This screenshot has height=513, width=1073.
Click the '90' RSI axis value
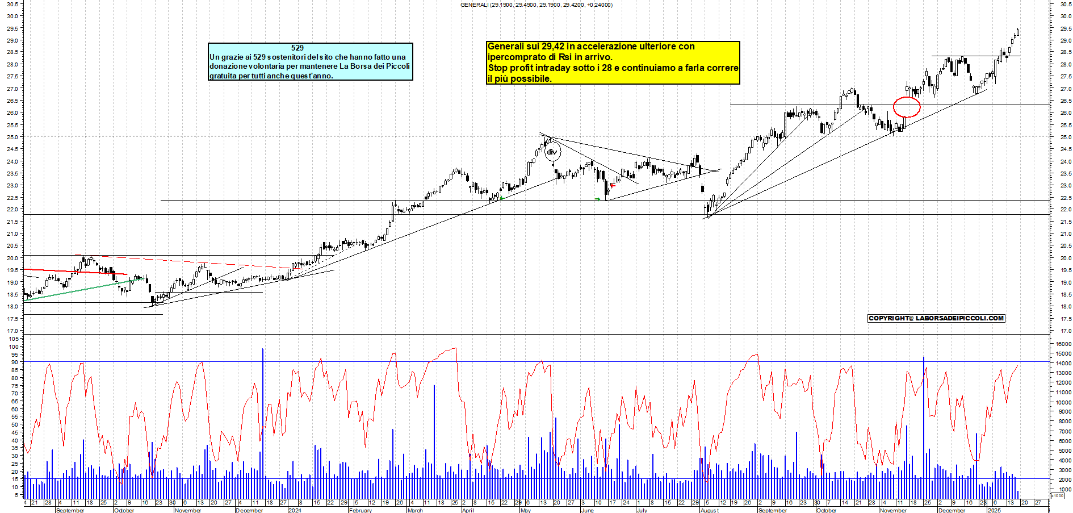pyautogui.click(x=15, y=362)
